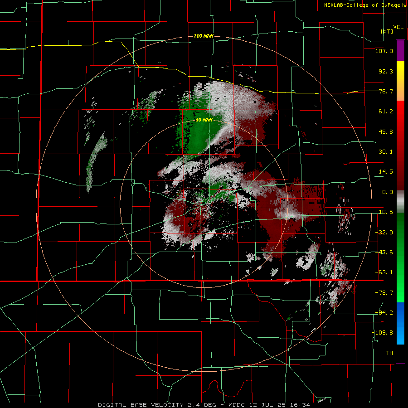Viewport: 408px width, 408px height.
Task: Pick the red segment of the color bar
Action: click(x=400, y=145)
